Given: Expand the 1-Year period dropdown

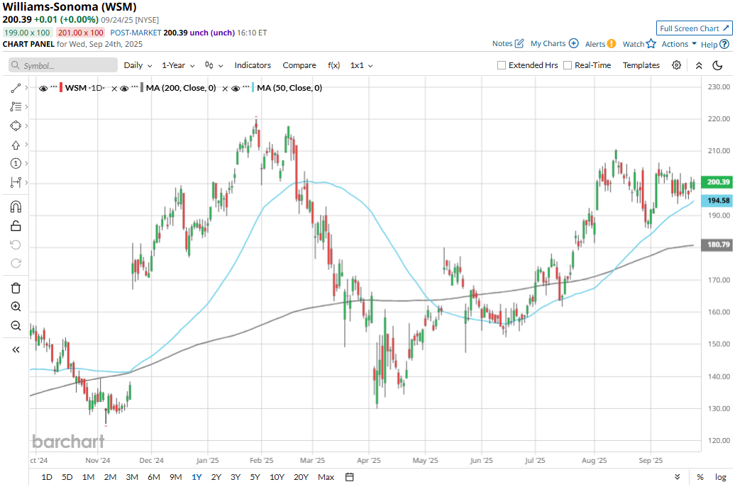Looking at the screenshot, I should coord(177,65).
